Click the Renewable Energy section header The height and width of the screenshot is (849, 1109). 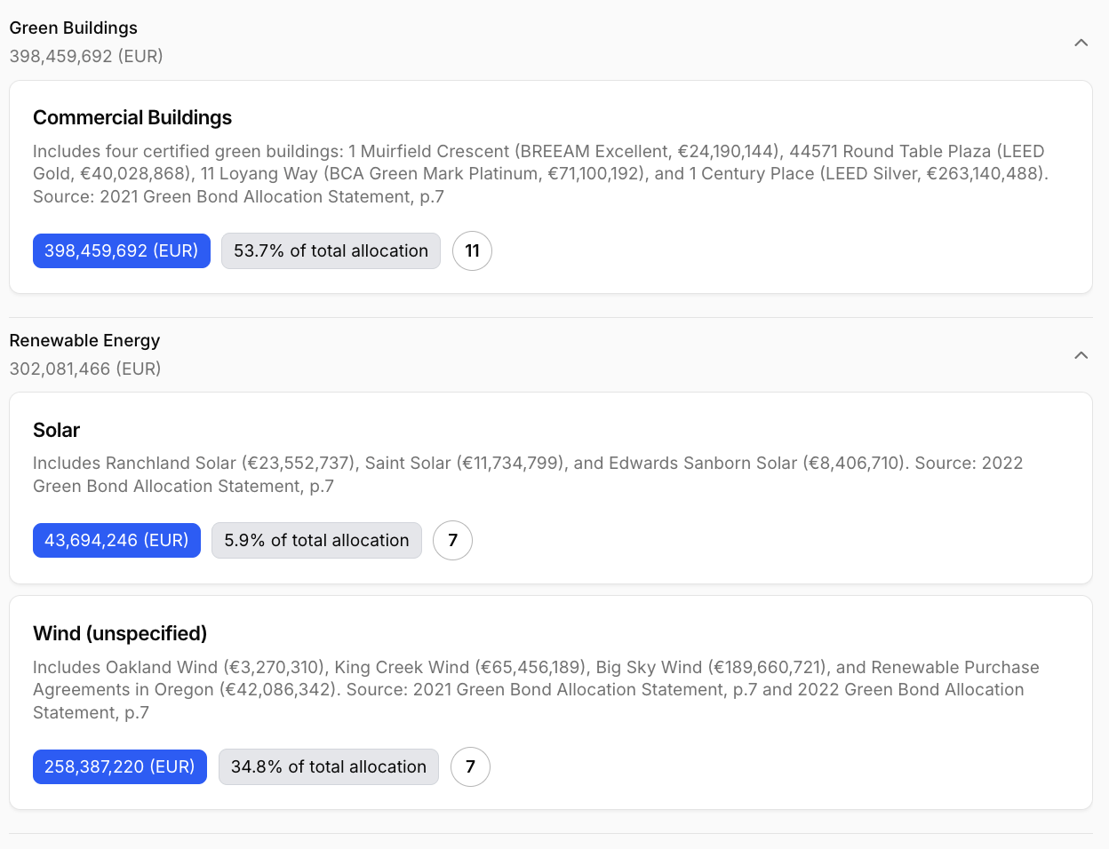84,341
